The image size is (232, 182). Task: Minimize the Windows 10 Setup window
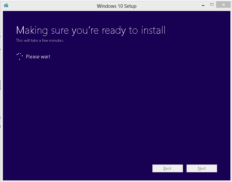click(x=203, y=5)
